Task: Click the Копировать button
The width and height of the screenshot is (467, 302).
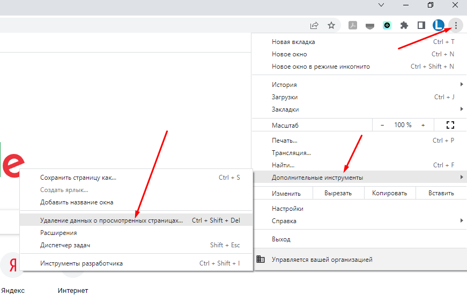Action: [x=391, y=193]
